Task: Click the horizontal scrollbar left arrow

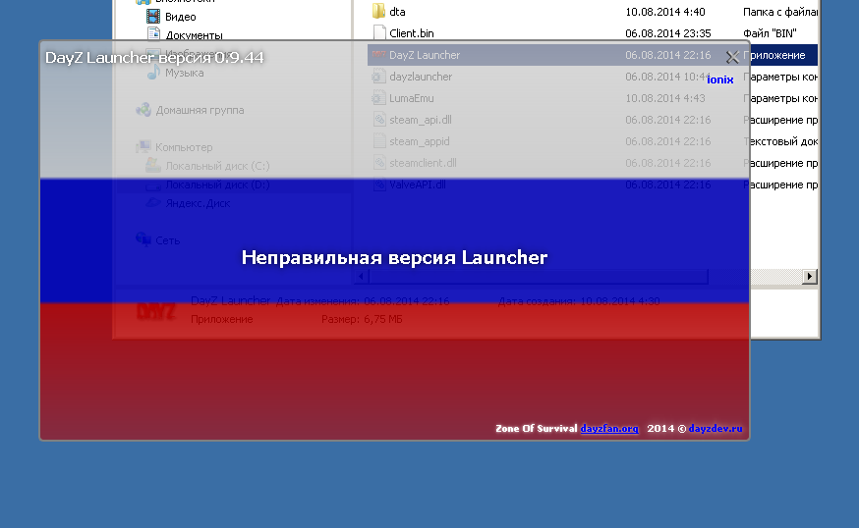Action: [361, 277]
